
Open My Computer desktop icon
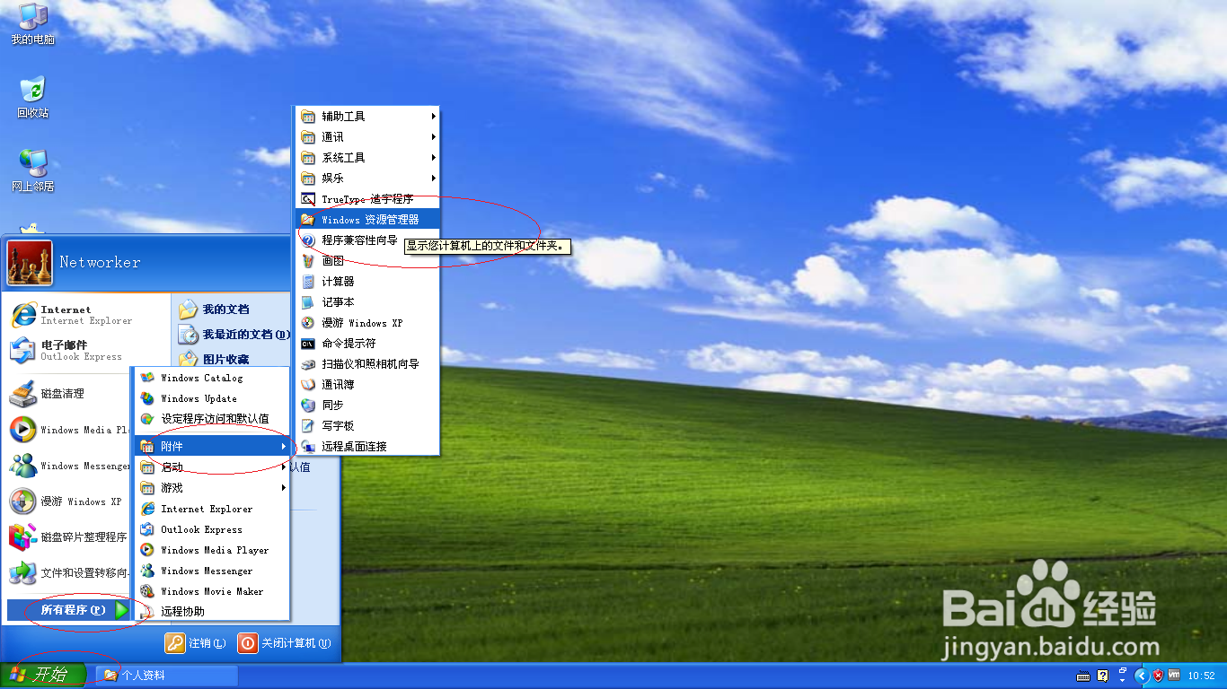coord(32,24)
